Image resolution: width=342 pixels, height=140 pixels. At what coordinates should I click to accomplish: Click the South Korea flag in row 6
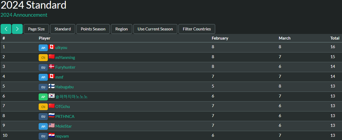[x=51, y=96]
